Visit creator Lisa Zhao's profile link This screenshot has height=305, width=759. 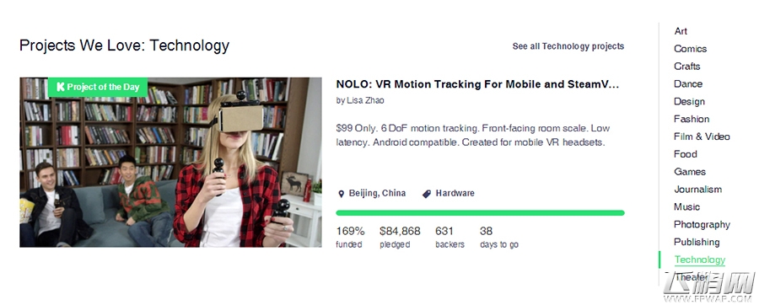tap(365, 100)
